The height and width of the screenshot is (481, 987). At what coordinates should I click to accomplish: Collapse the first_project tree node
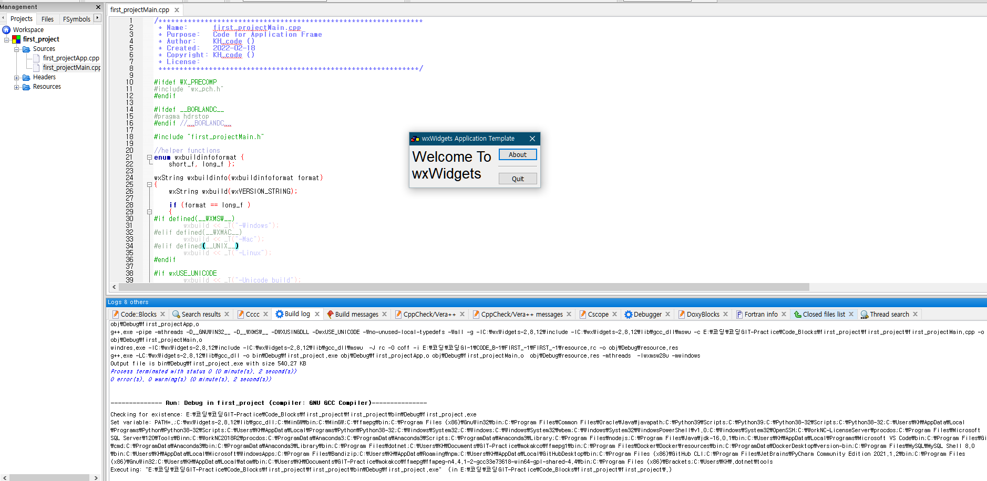click(7, 39)
